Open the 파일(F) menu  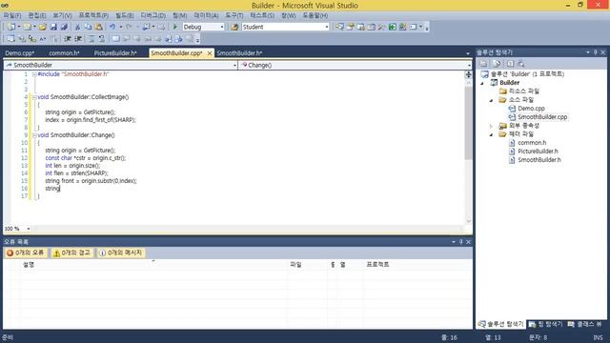click(12, 15)
